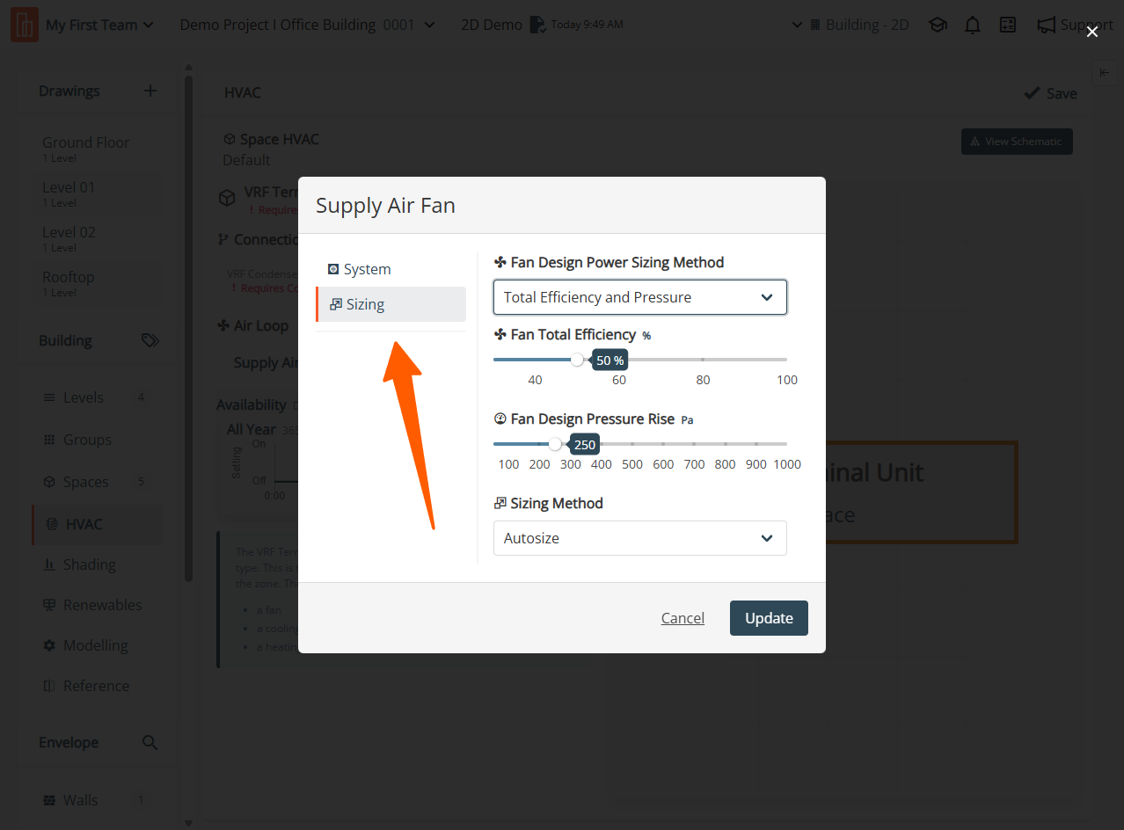Image resolution: width=1124 pixels, height=830 pixels.
Task: Open the graduation cap tutorials icon
Action: (938, 25)
